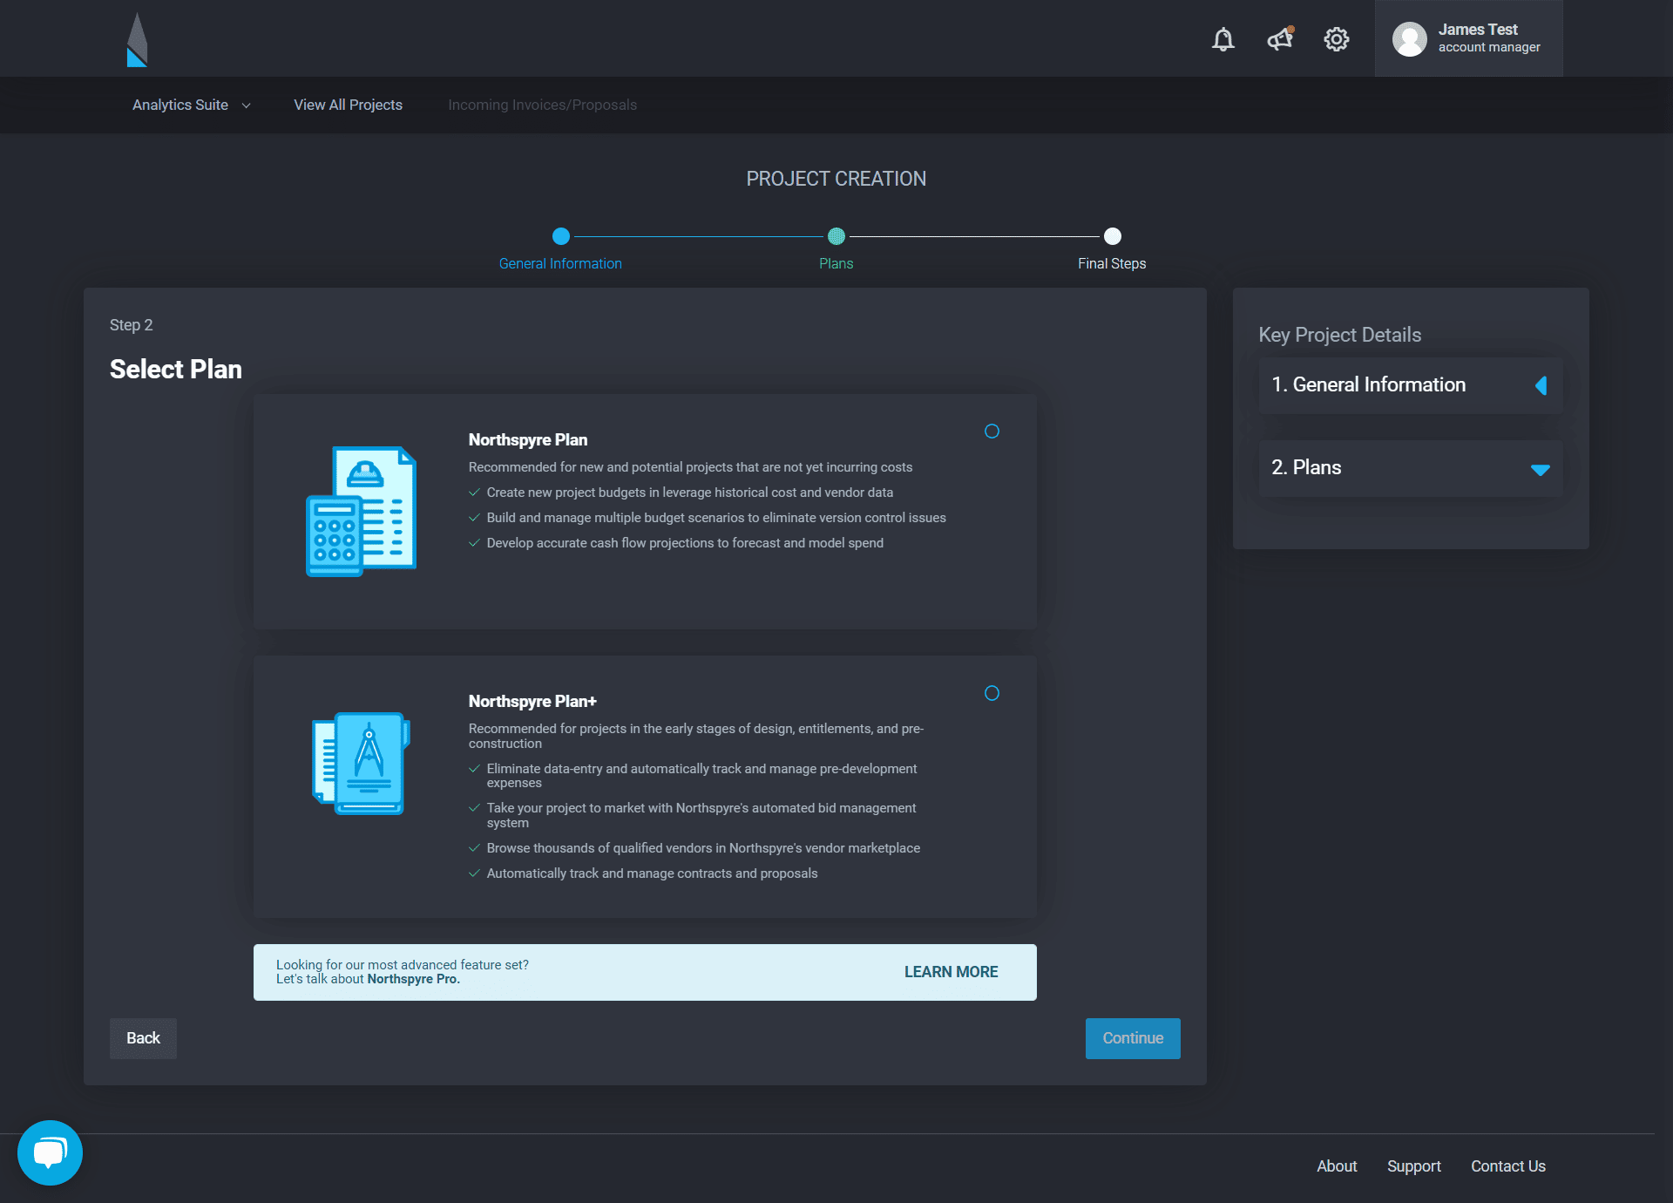
Task: Click LEARN MORE about Northspyre Pro
Action: click(x=952, y=972)
